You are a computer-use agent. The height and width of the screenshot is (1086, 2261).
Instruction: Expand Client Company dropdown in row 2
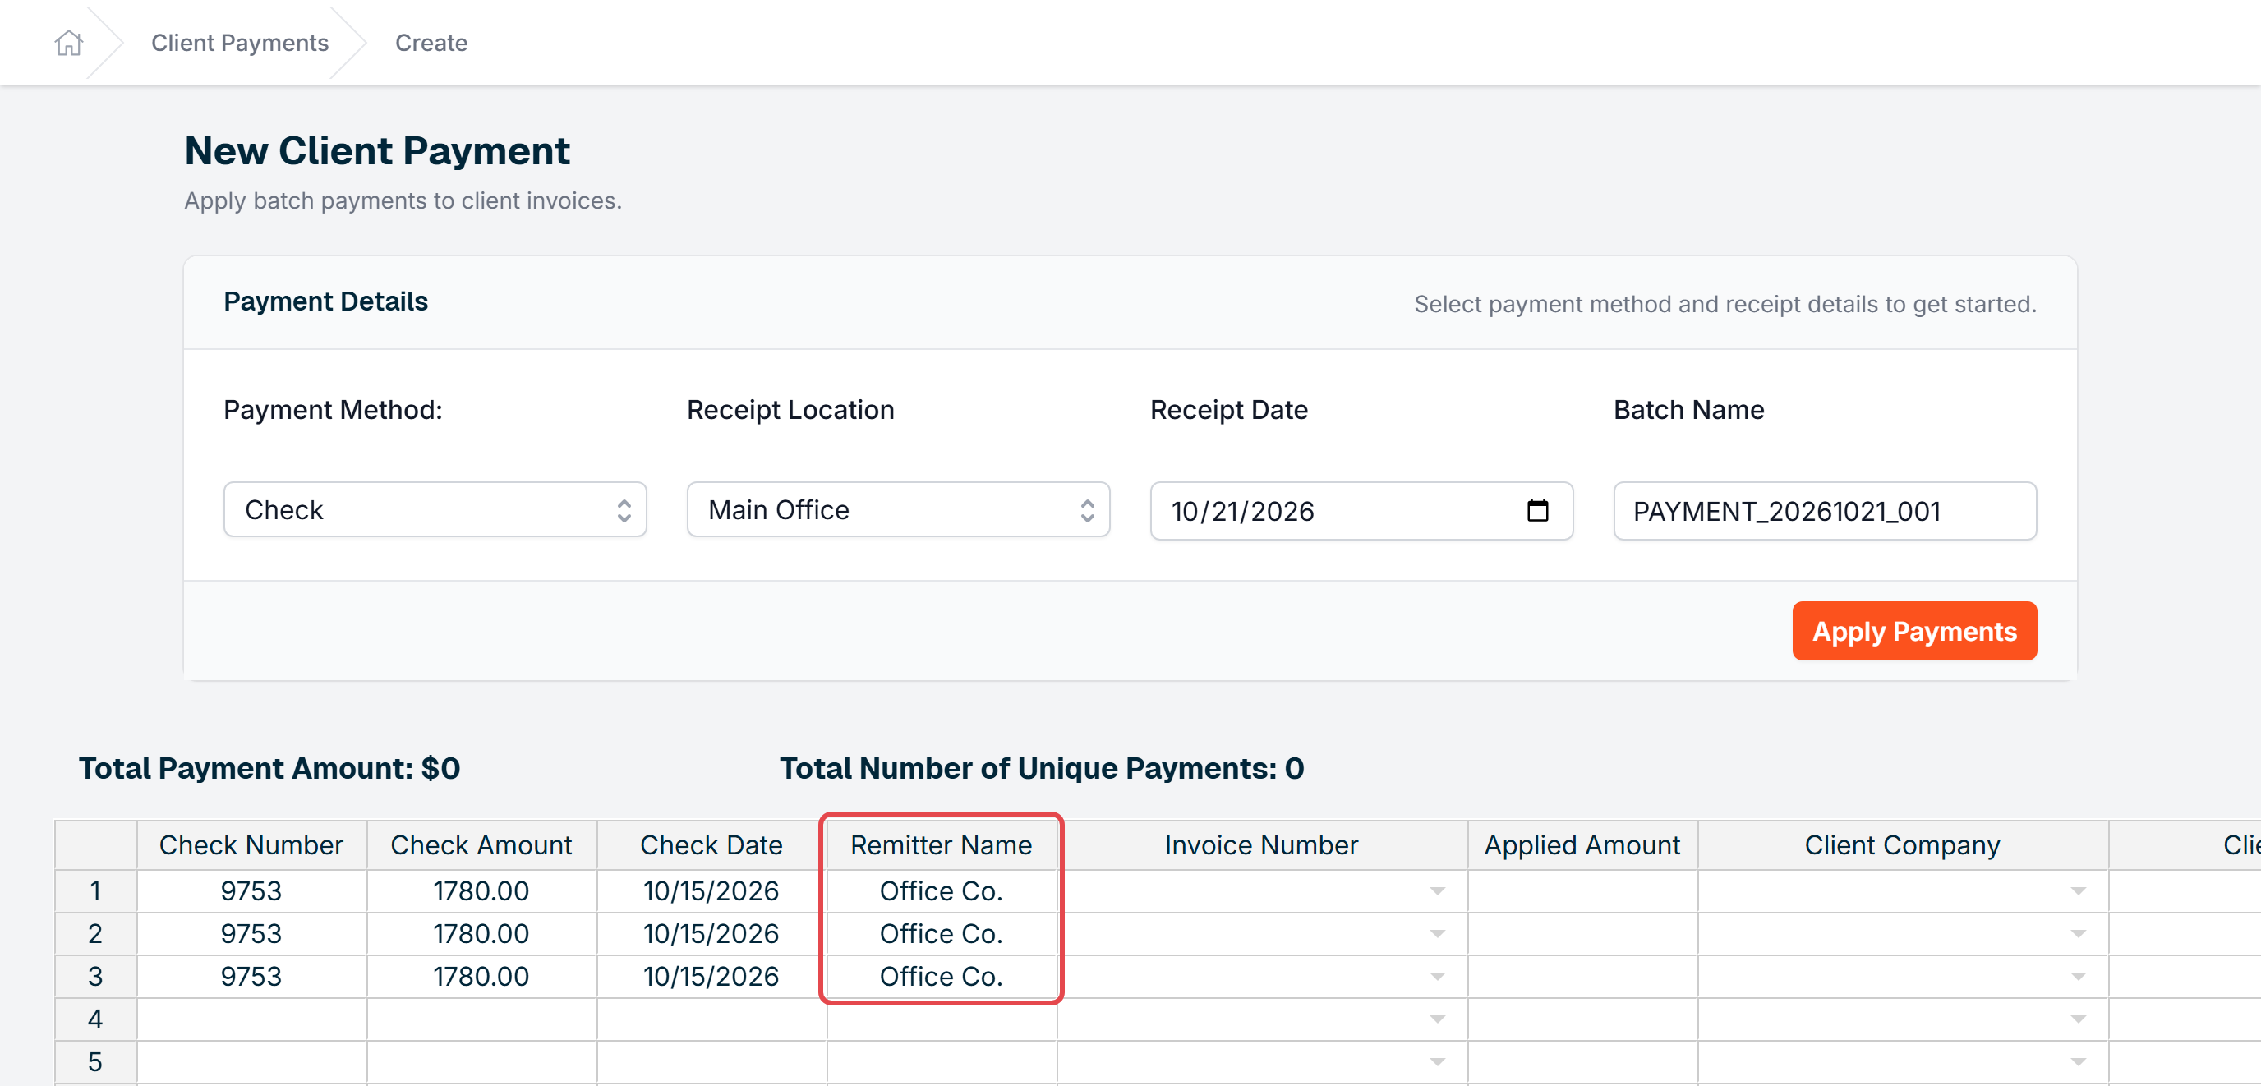pyautogui.click(x=2078, y=933)
